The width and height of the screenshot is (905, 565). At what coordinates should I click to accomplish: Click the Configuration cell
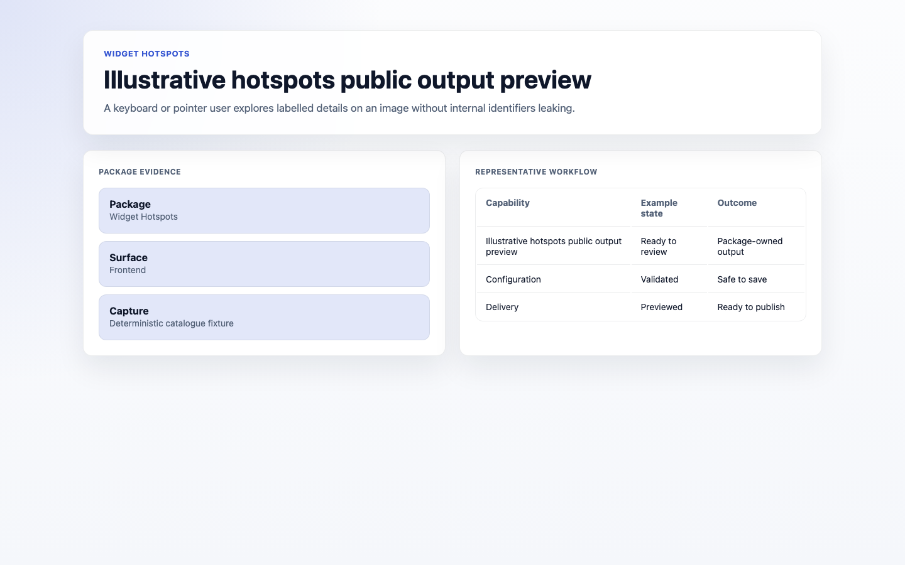click(553, 279)
